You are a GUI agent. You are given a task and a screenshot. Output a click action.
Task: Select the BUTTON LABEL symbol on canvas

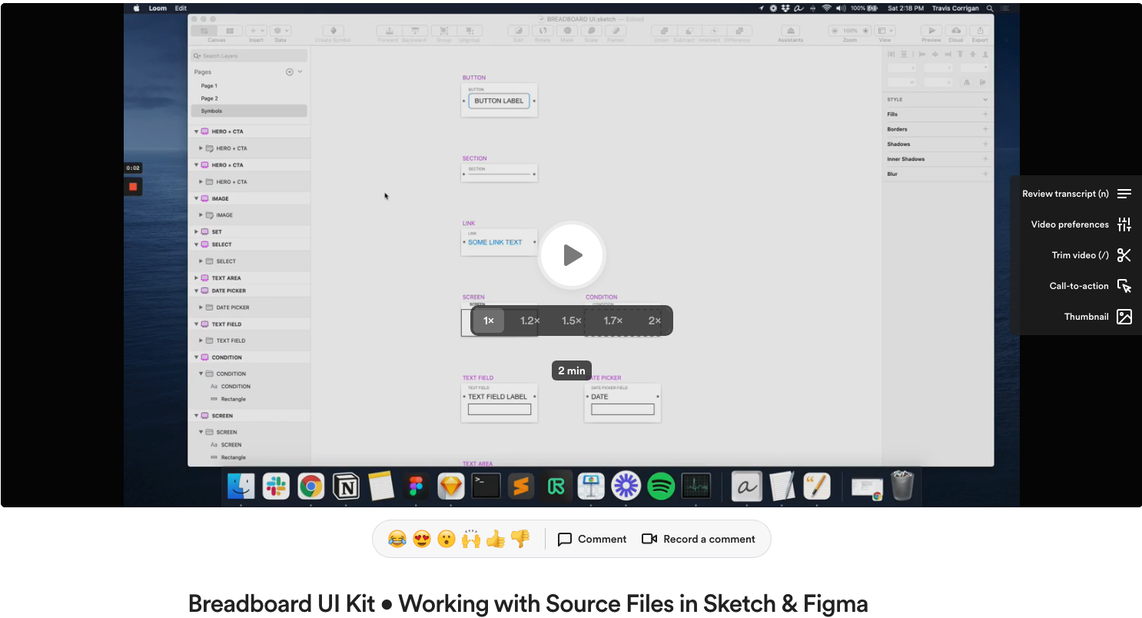499,101
